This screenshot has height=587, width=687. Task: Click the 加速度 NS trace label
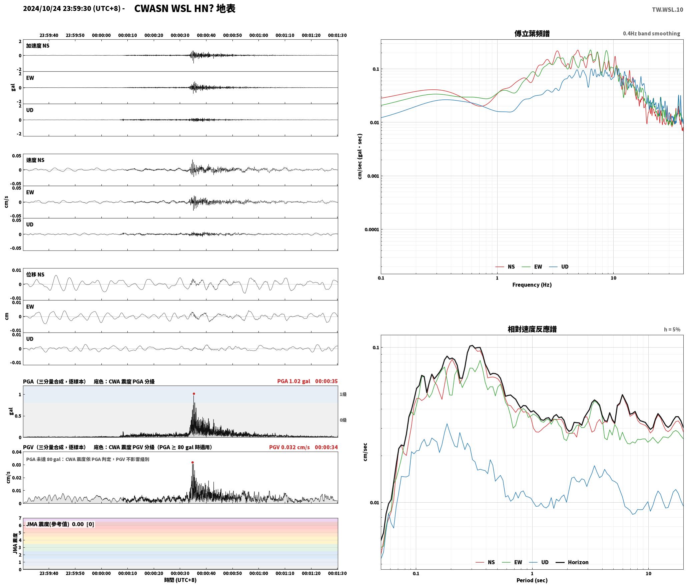point(38,46)
